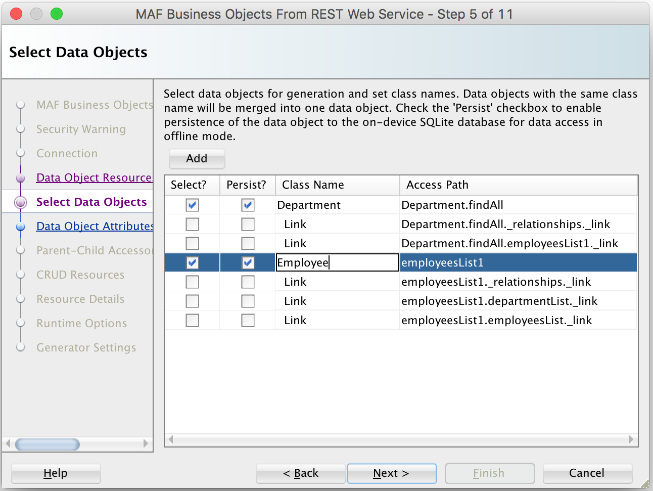Viewport: 653px width, 491px height.
Task: Select the Department.findAll._relationships._link access path
Action: [x=518, y=224]
